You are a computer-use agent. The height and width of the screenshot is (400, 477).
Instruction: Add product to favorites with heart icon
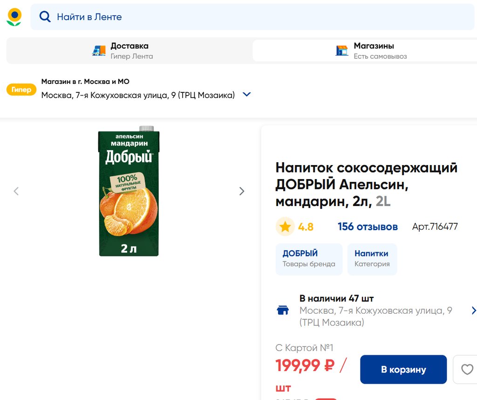467,370
